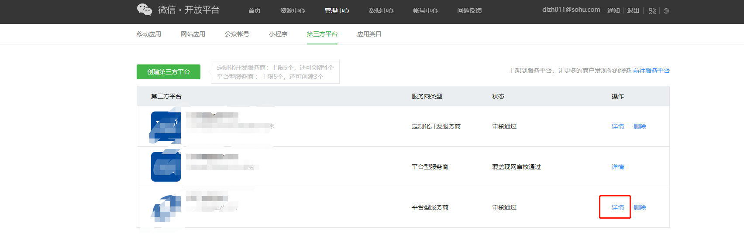Click the green 创建第三方平台 button
This screenshot has width=744, height=250.
pos(169,72)
